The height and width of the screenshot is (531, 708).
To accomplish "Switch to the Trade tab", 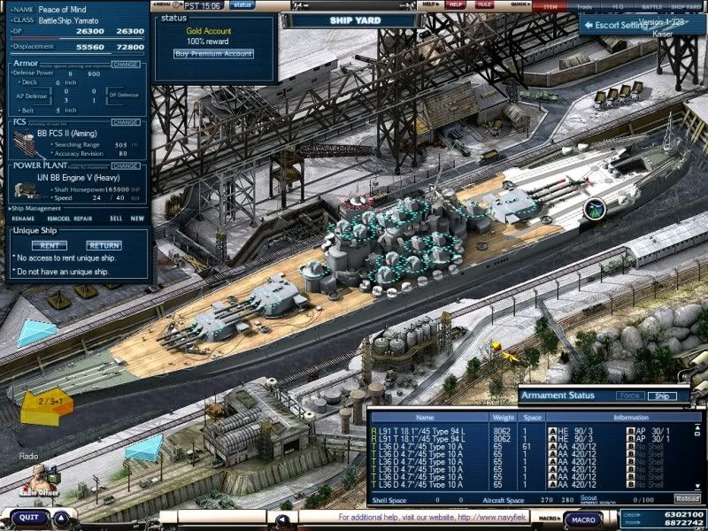I will coord(584,6).
